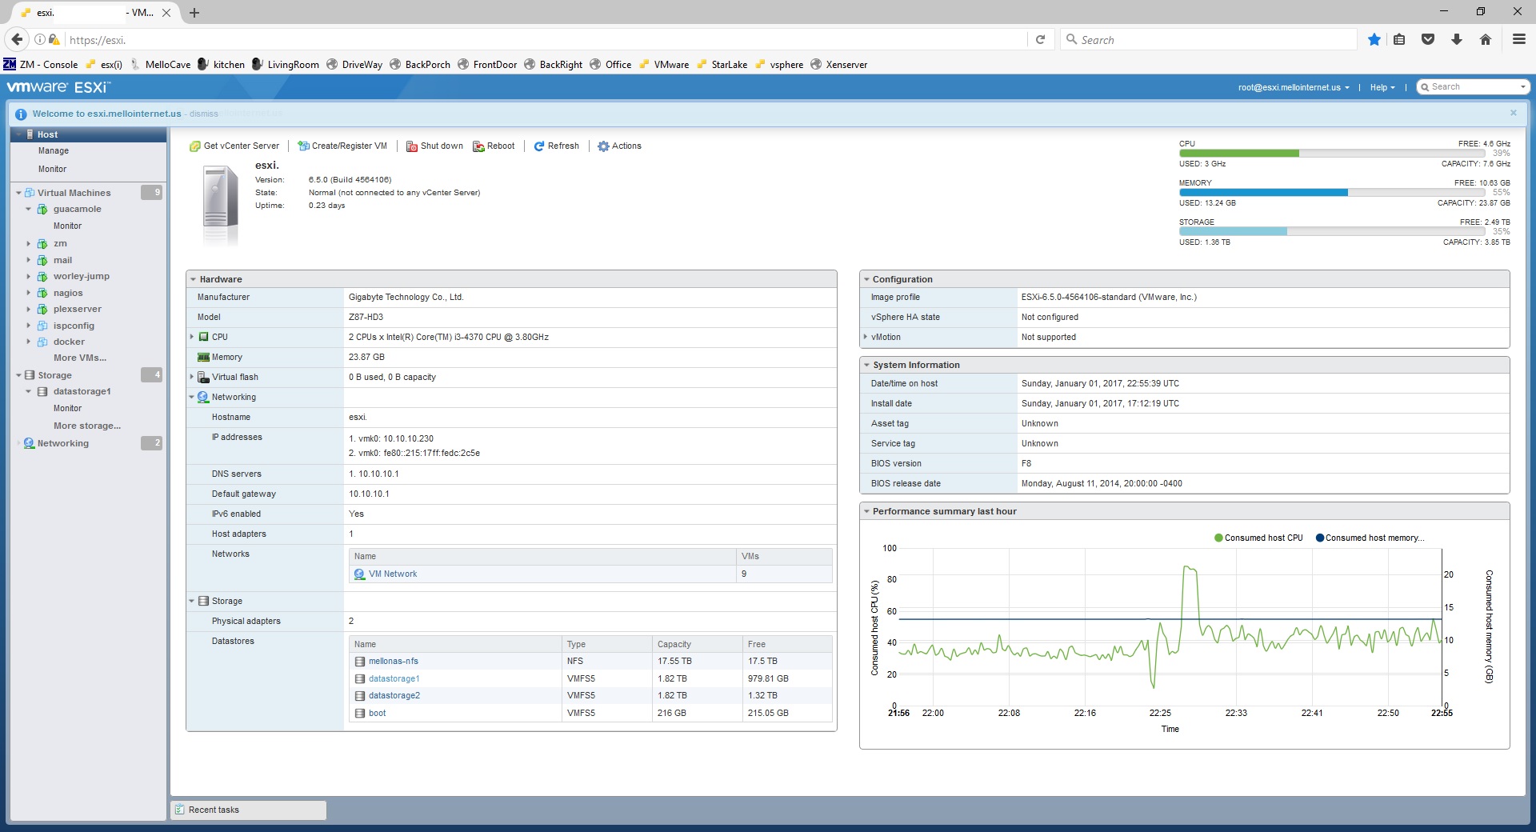Click the browser home icon
The height and width of the screenshot is (832, 1536).
tap(1486, 39)
